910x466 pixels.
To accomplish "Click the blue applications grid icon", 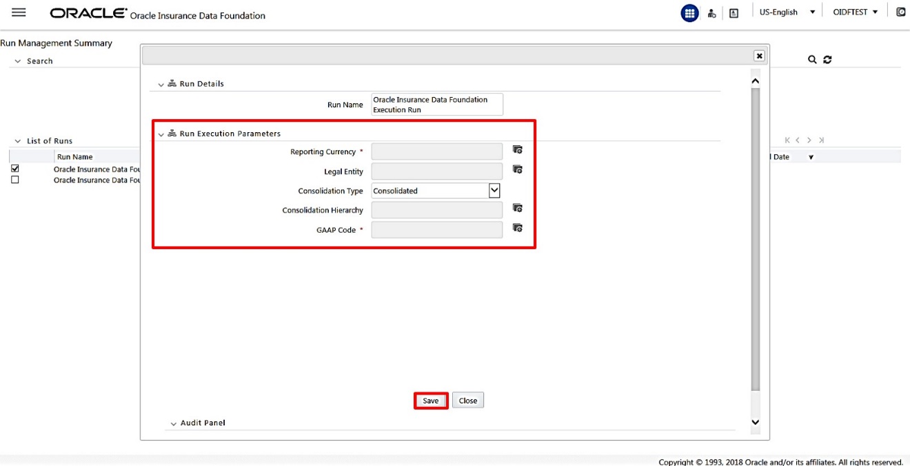I will 689,13.
